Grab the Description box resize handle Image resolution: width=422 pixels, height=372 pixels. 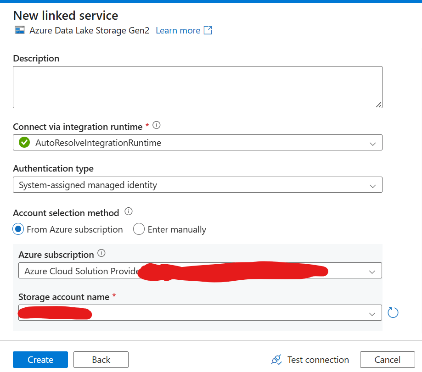pyautogui.click(x=378, y=105)
